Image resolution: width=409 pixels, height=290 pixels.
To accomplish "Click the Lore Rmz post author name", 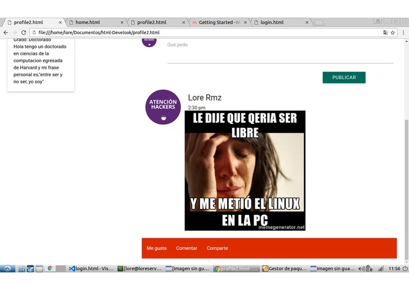I will coord(205,97).
